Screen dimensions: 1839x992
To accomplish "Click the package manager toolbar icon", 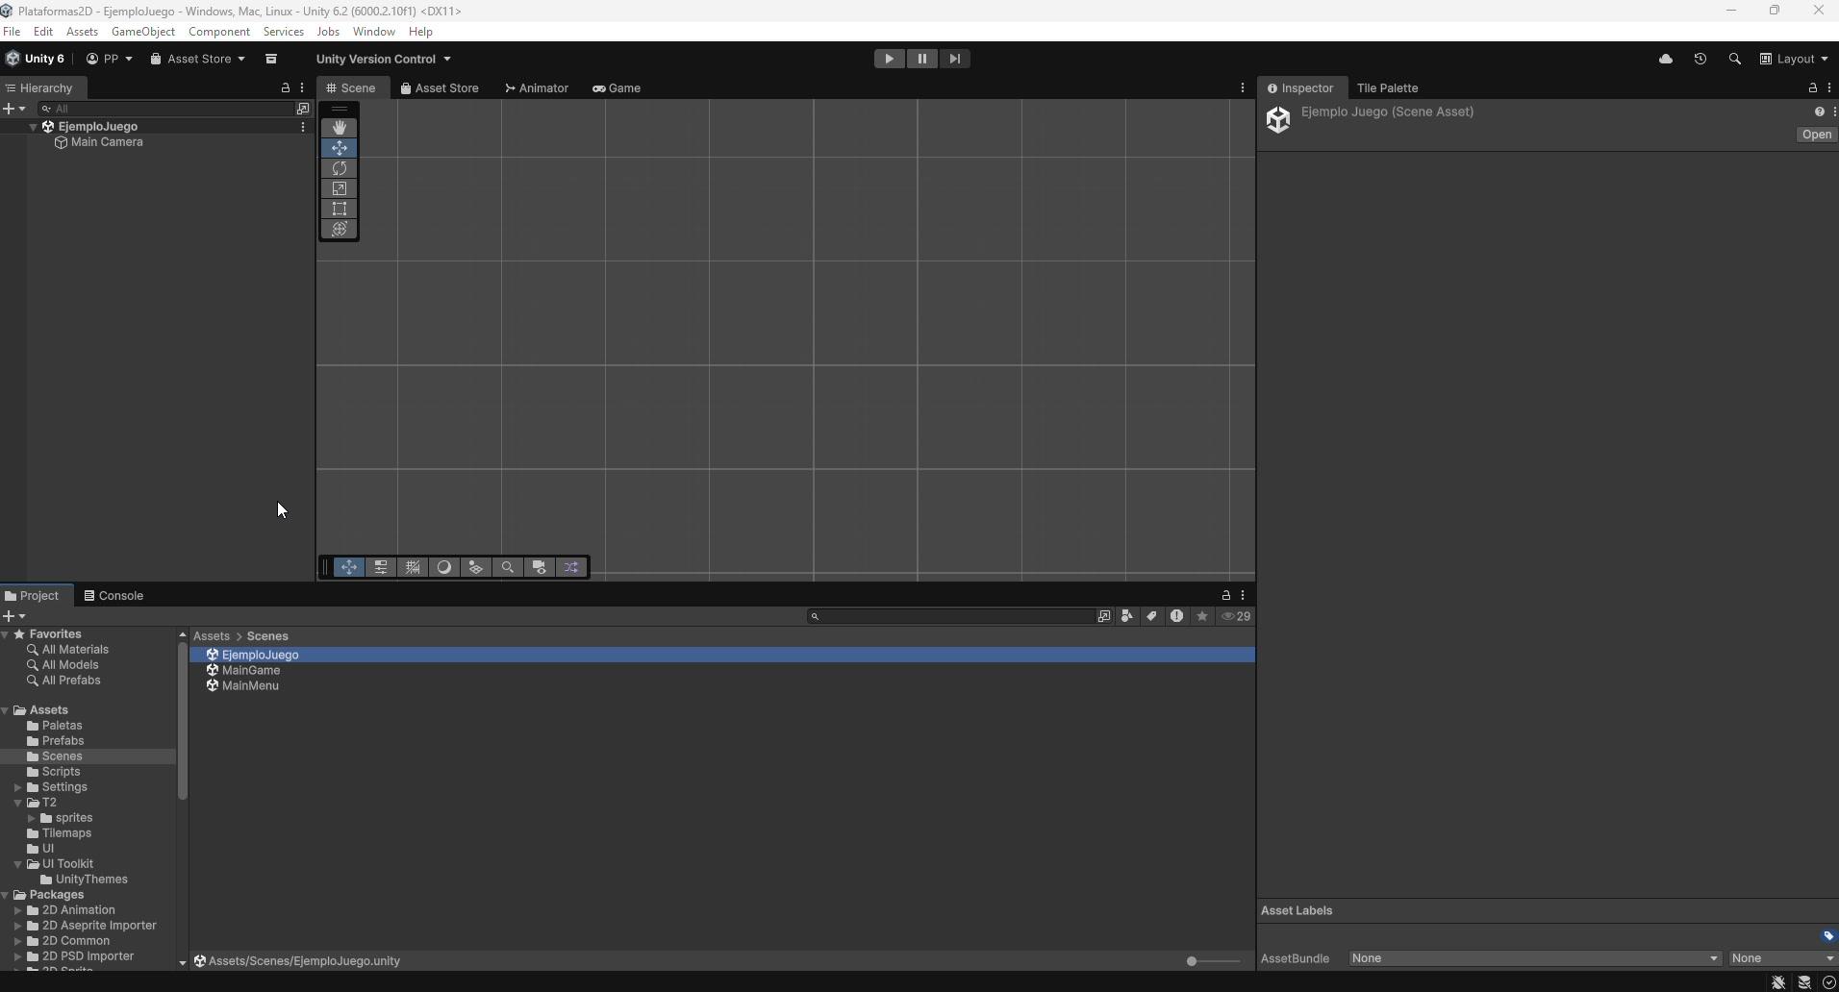I will (x=271, y=59).
